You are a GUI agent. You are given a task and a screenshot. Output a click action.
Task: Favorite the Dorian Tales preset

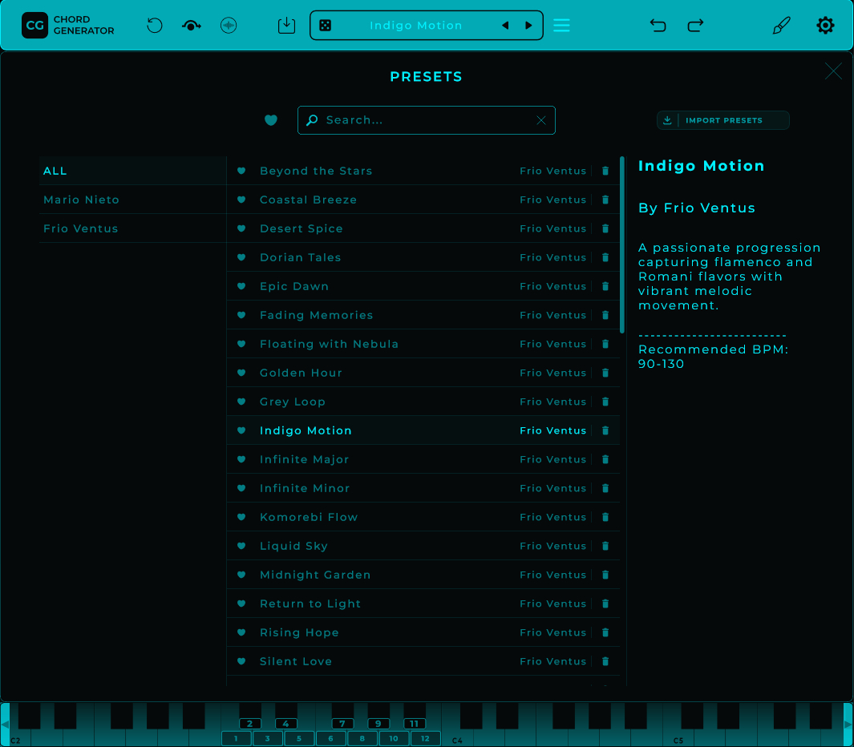[x=241, y=257]
